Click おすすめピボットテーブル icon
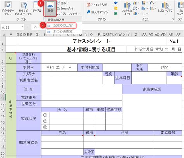Image resolution: width=184 pixels, height=158 pixels. pos(23,8)
